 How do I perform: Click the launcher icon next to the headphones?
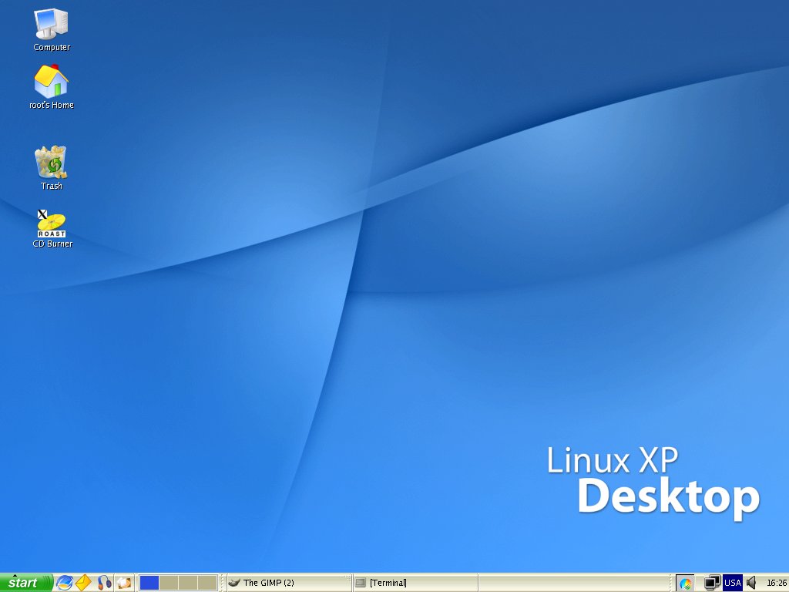click(x=124, y=583)
